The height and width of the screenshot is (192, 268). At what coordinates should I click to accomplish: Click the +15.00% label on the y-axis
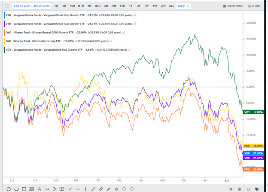tap(250, 39)
